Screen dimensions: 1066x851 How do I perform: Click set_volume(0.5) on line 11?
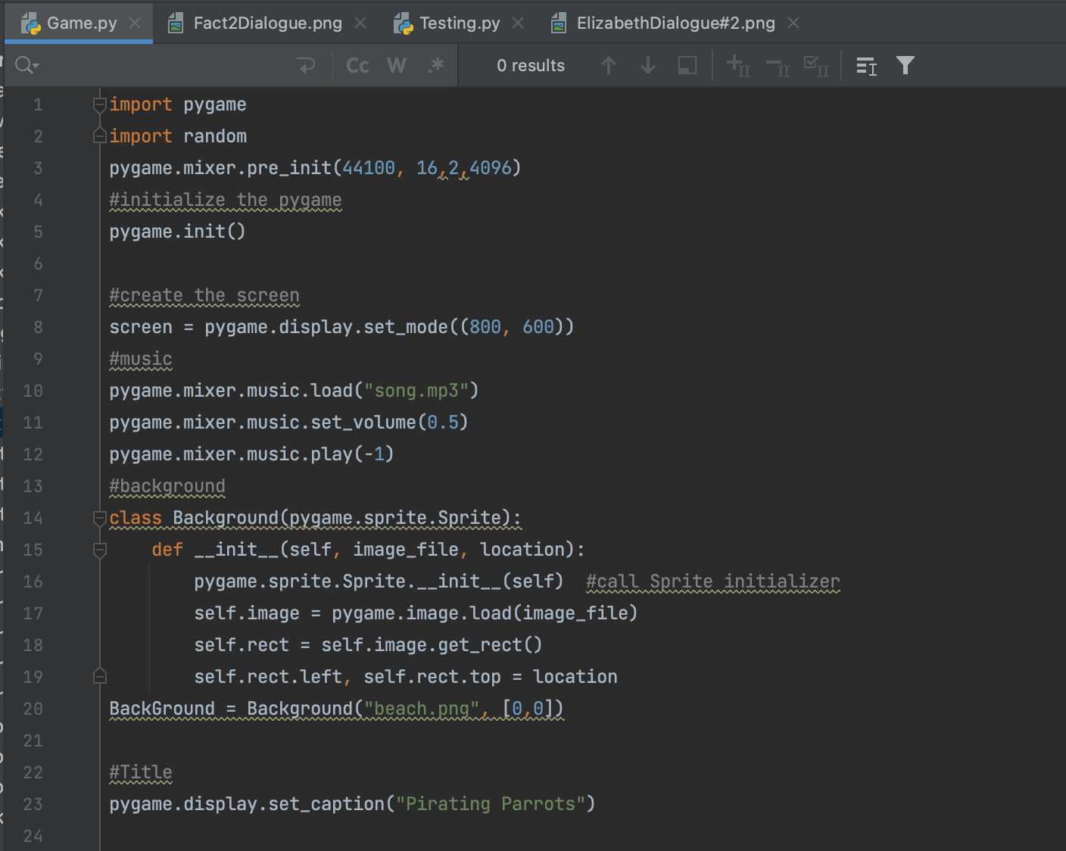point(389,422)
